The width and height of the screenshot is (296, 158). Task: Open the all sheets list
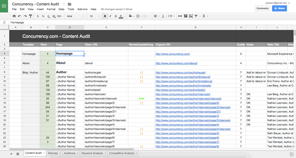(x=18, y=154)
